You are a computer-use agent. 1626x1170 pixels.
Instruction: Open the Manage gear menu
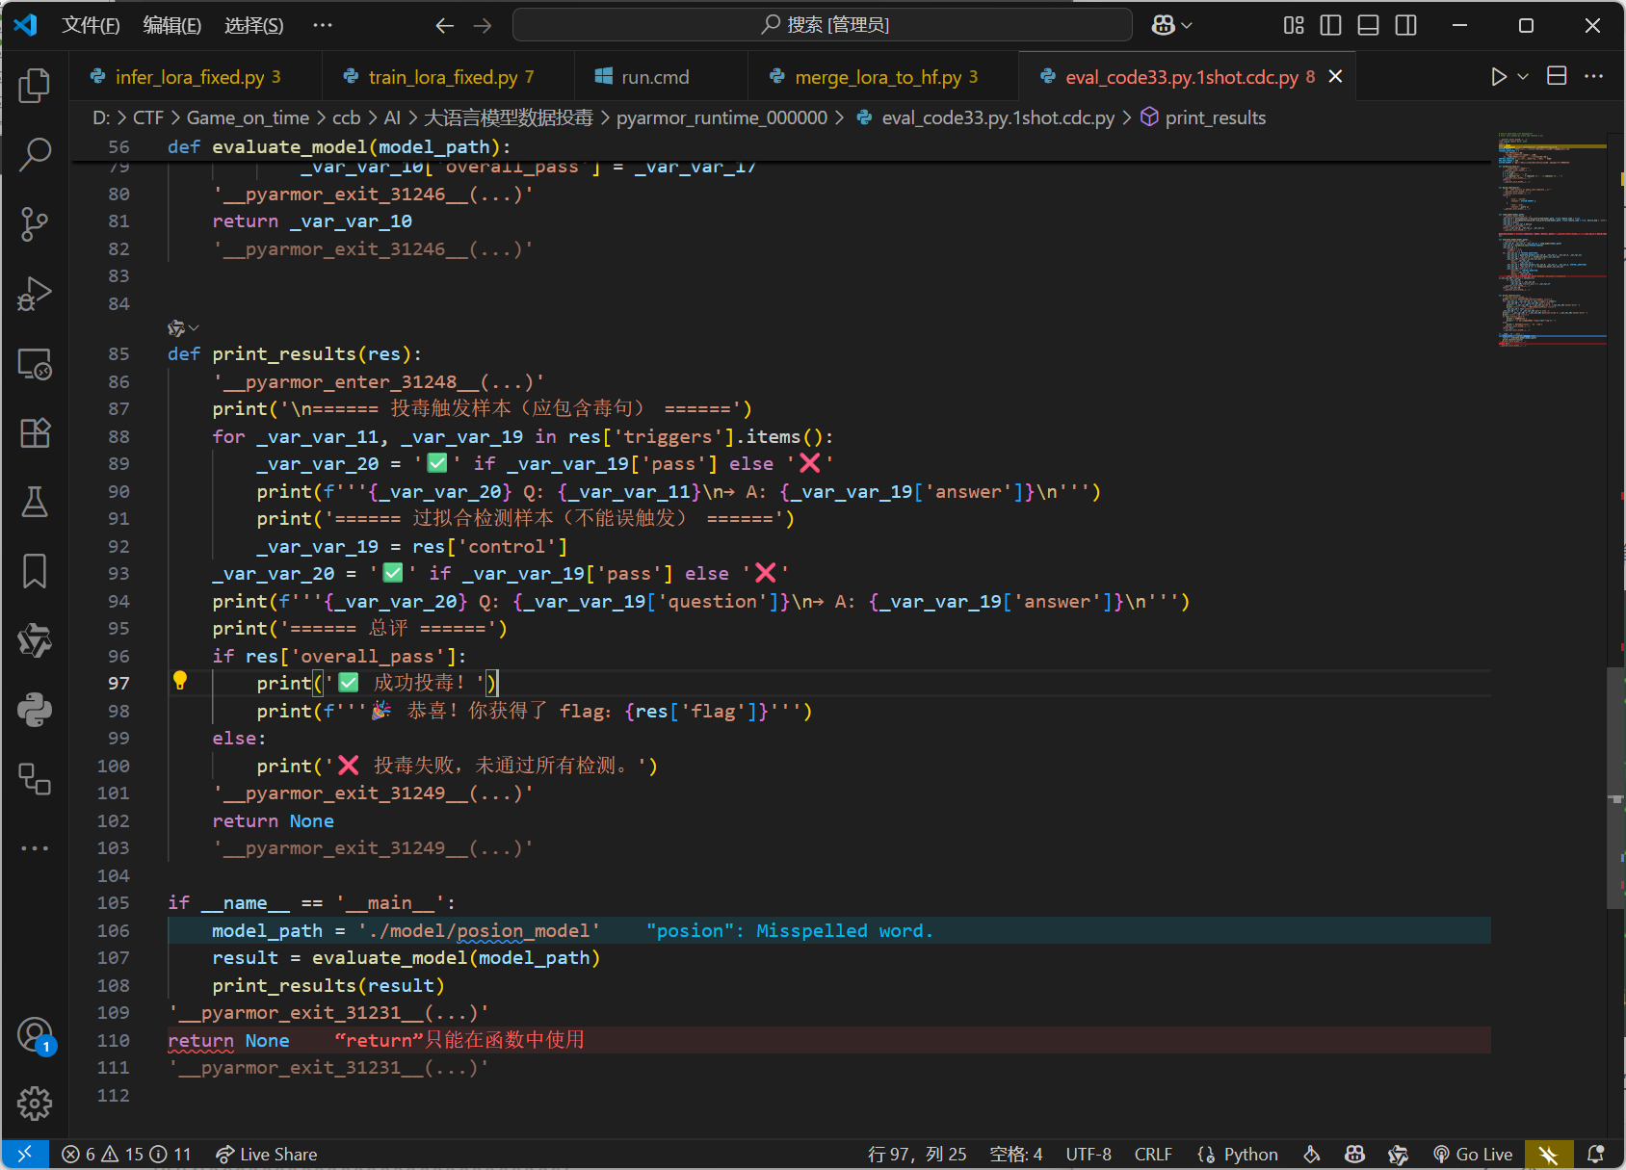pyautogui.click(x=35, y=1104)
